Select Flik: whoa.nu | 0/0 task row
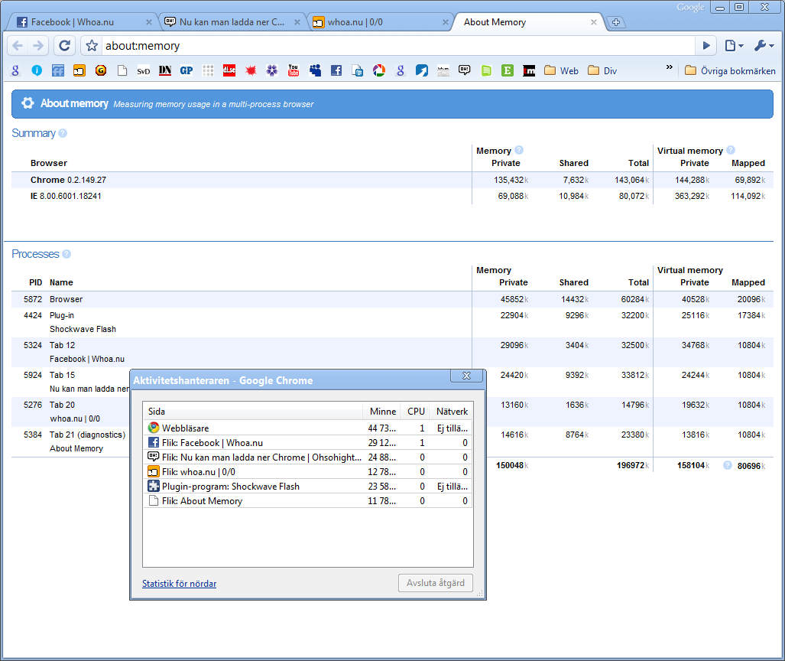 click(x=308, y=471)
